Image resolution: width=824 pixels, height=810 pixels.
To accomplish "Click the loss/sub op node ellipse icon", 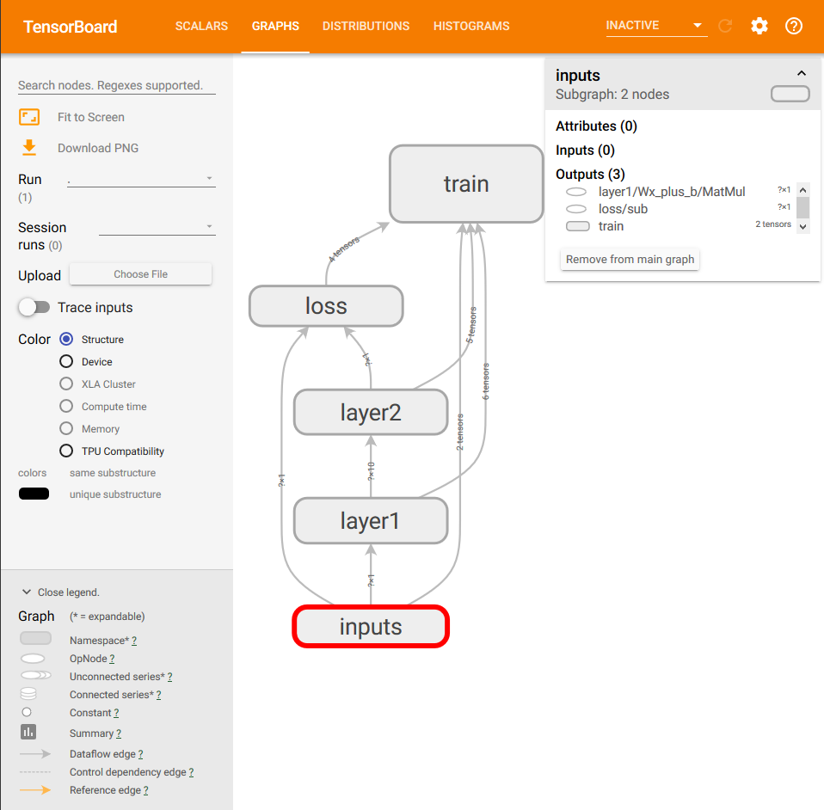I will 576,209.
